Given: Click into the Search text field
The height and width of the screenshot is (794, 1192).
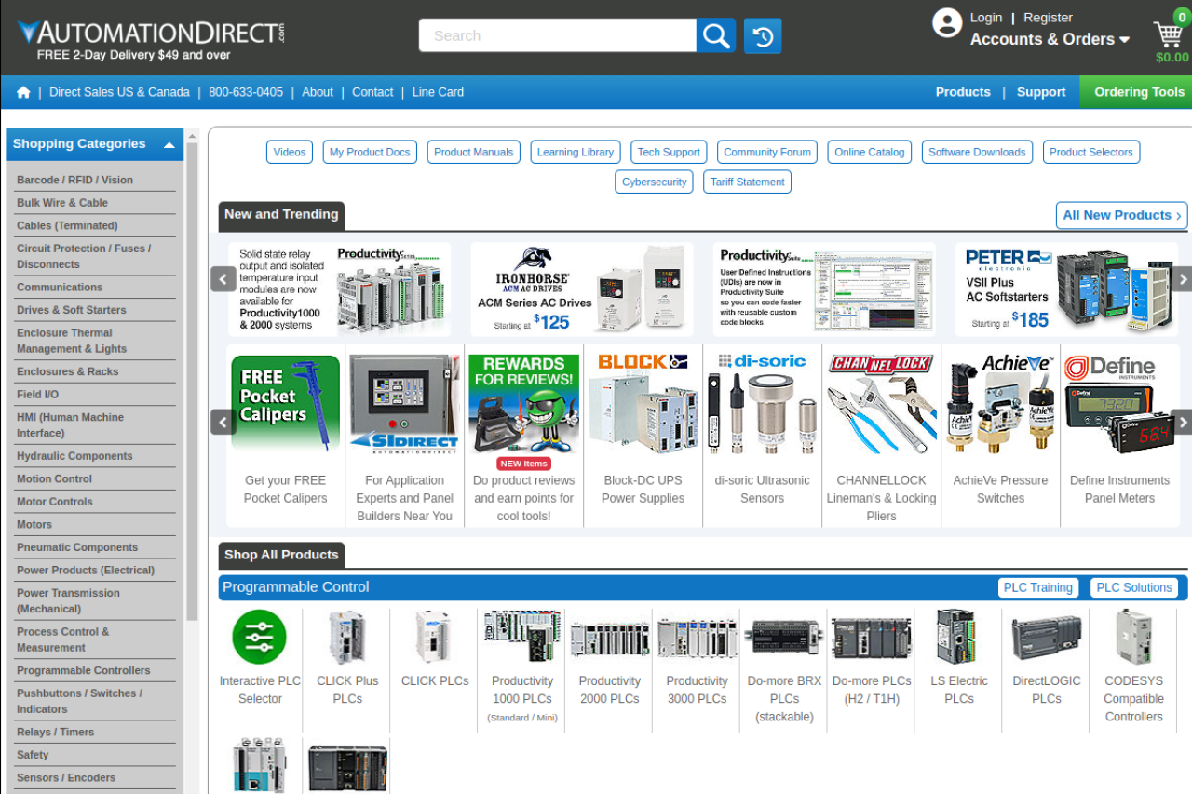Looking at the screenshot, I should 557,36.
